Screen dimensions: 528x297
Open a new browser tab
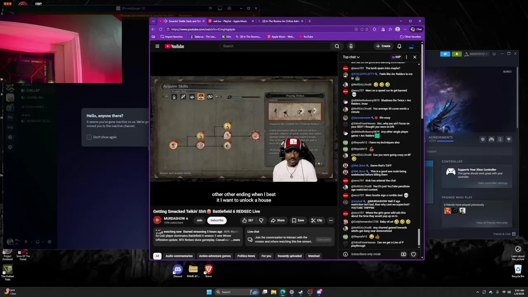[x=309, y=21]
